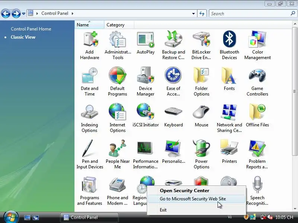Select Go to Microsoft Security Web Site
This screenshot has height=223, width=298.
tap(197, 199)
